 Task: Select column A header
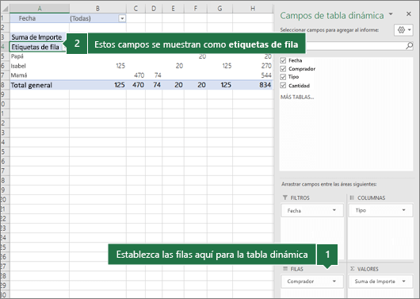(x=40, y=9)
